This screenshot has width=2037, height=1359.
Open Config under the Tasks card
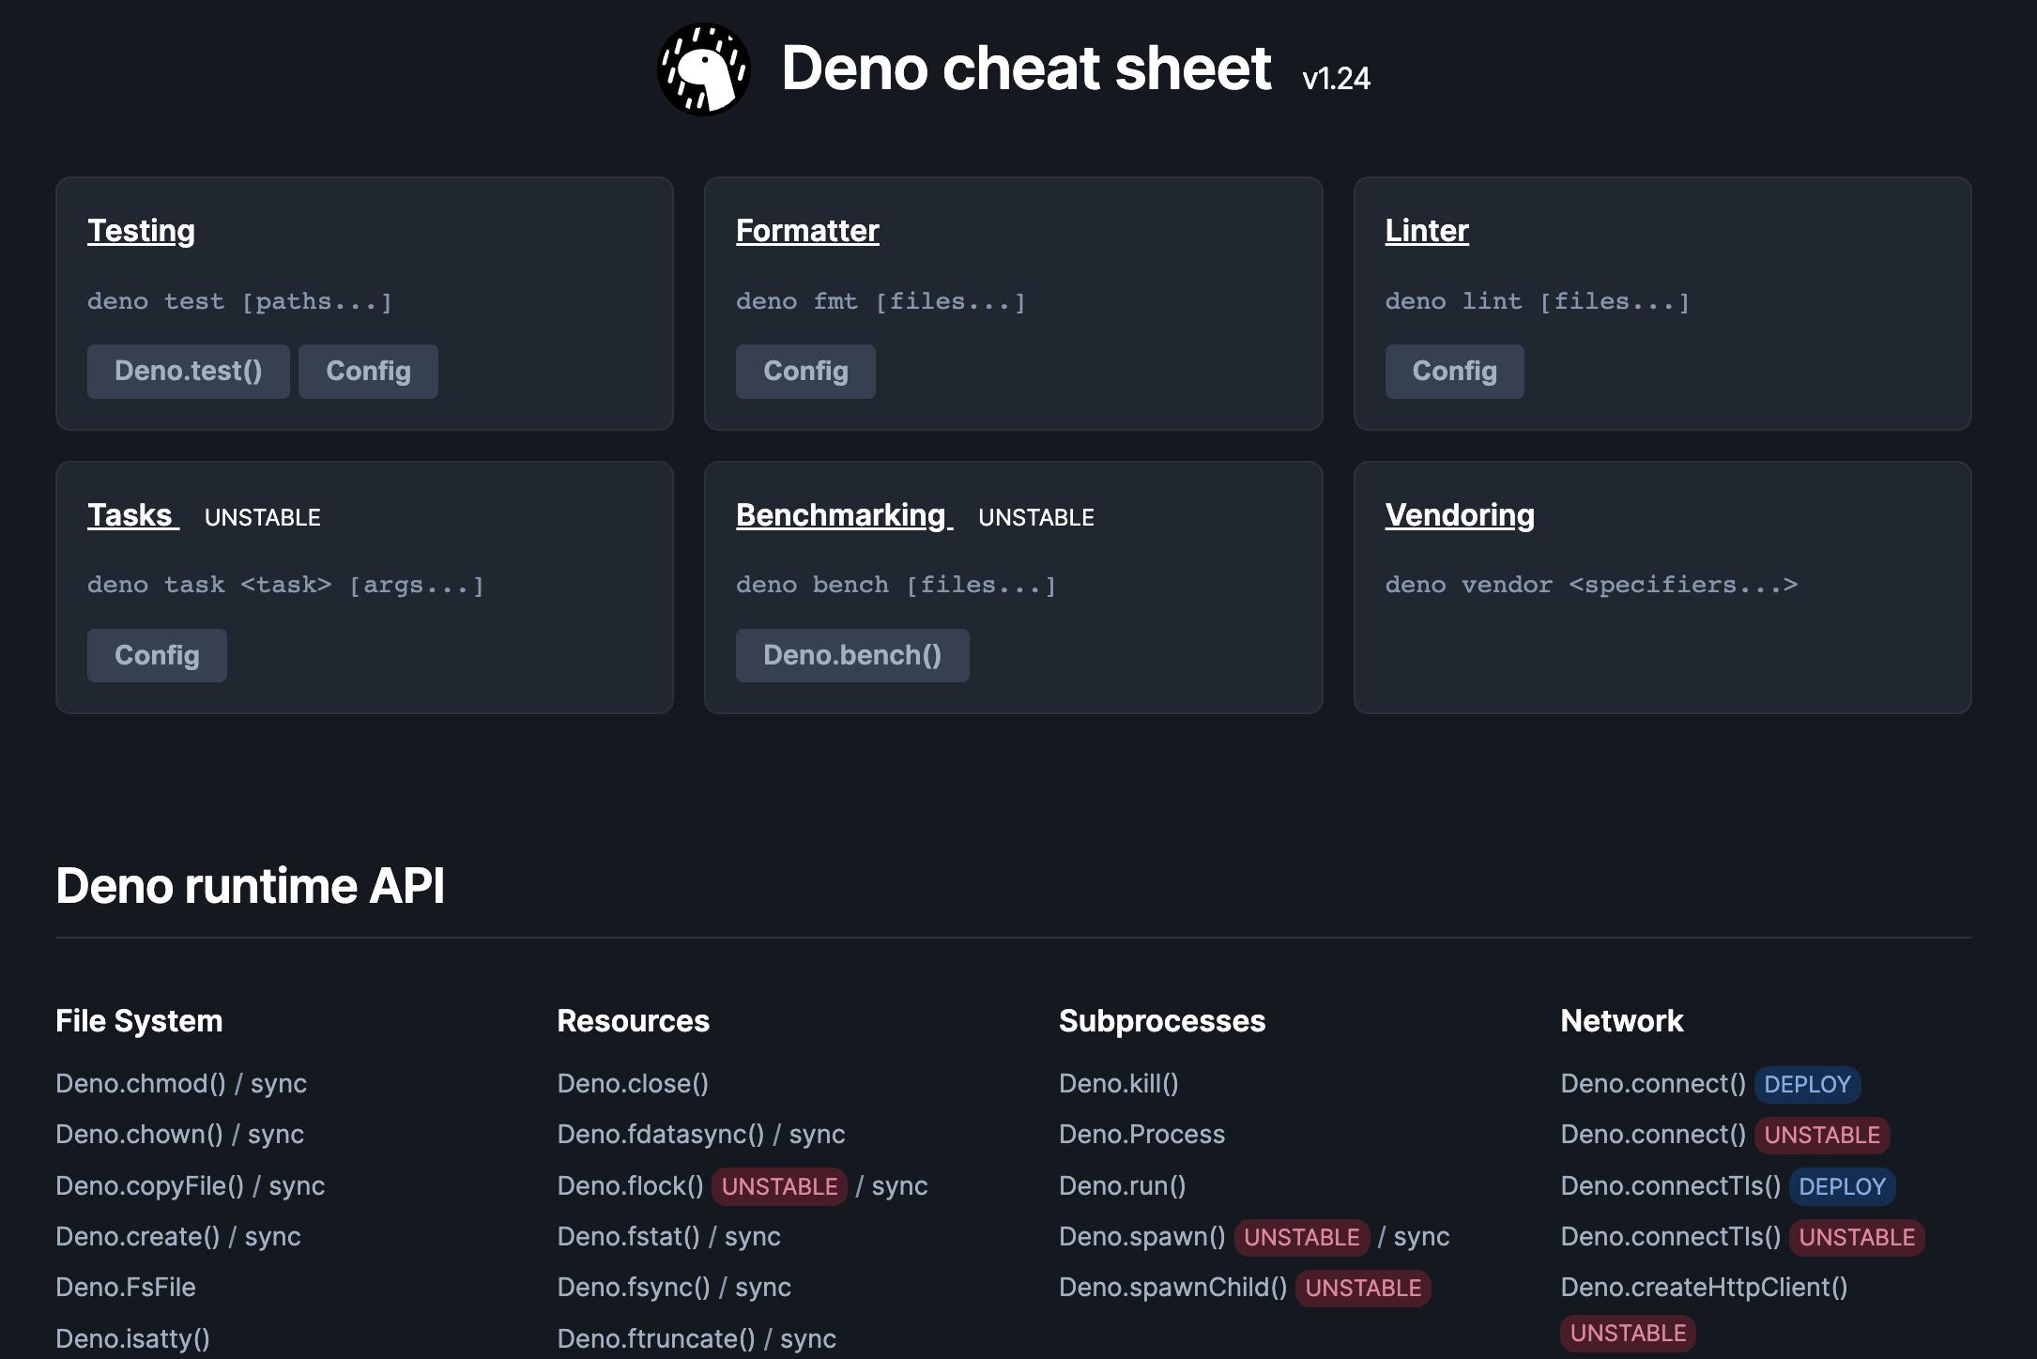pos(156,655)
